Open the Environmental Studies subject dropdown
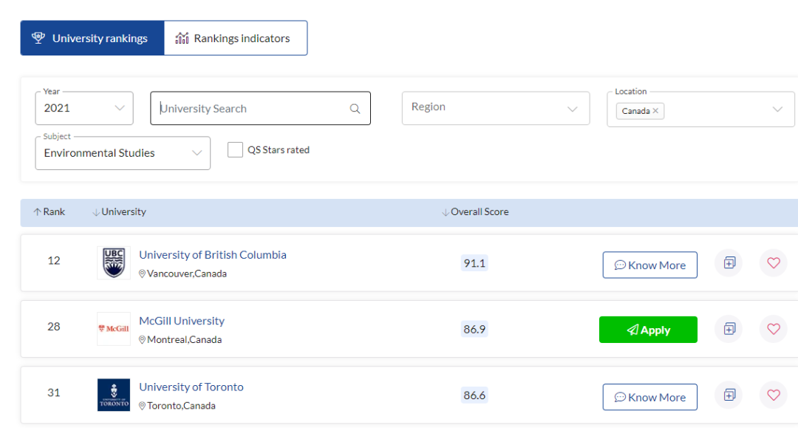 coord(123,153)
